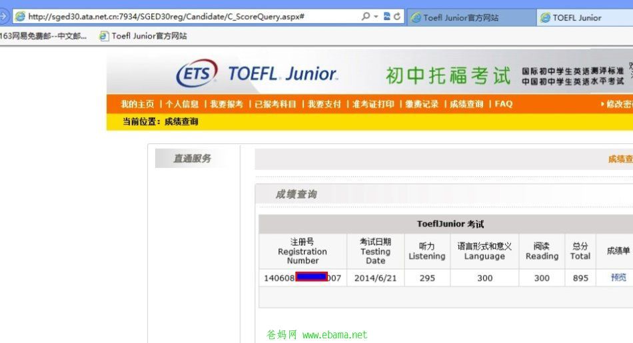Click the ETS logo
This screenshot has height=343, width=633.
tap(197, 73)
